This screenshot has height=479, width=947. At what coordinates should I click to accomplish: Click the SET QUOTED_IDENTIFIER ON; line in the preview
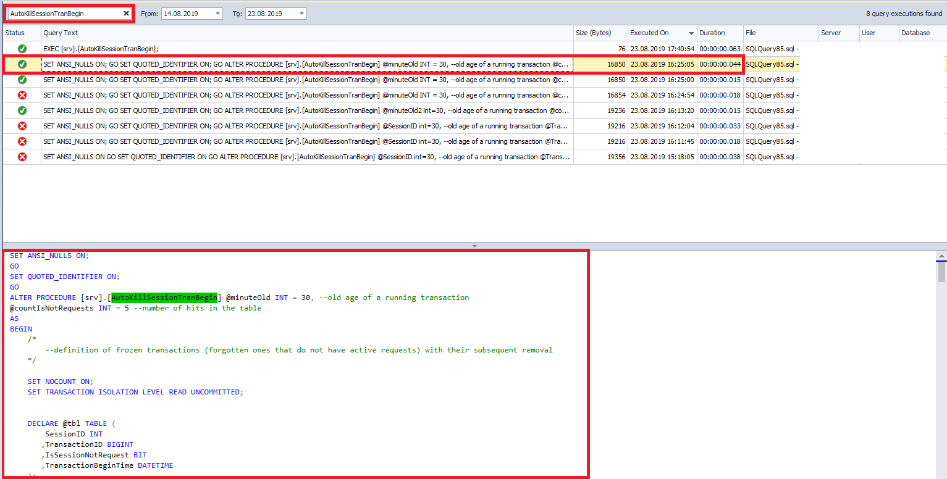65,277
